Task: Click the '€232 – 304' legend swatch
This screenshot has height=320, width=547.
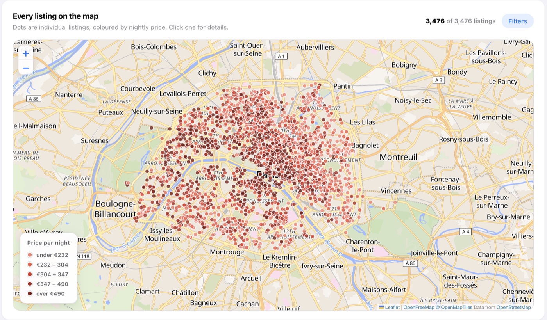Action: [x=30, y=265]
